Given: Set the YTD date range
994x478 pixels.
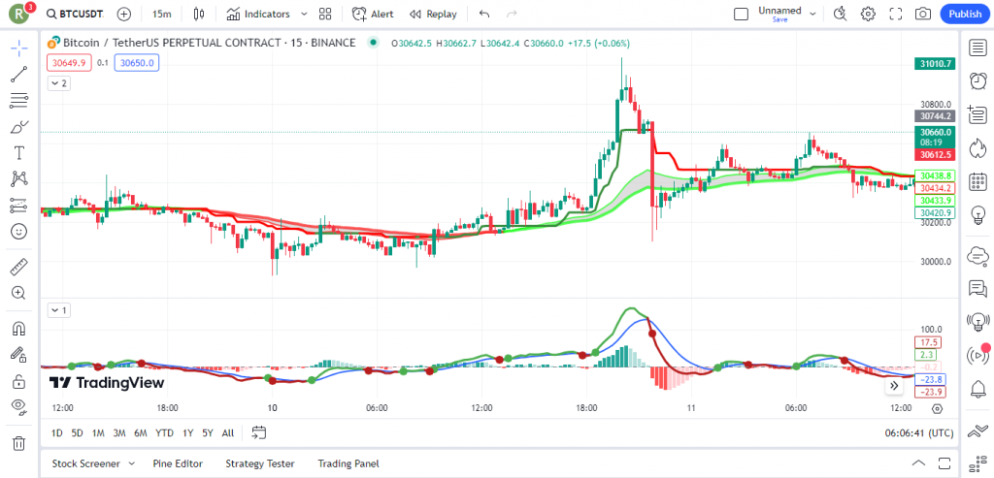Looking at the screenshot, I should [164, 433].
